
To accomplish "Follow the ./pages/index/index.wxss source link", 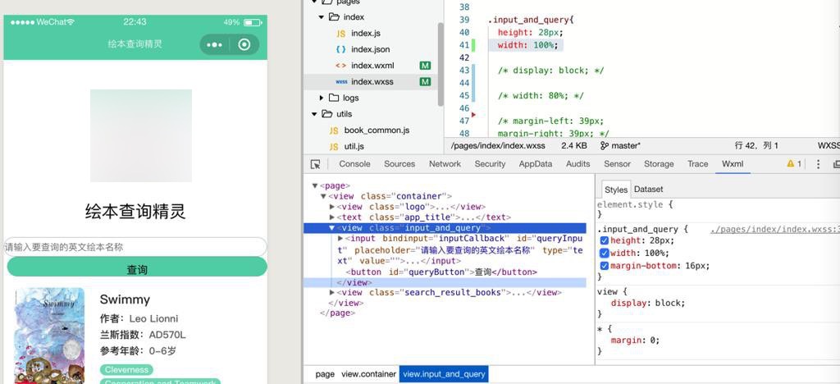I will (774, 230).
